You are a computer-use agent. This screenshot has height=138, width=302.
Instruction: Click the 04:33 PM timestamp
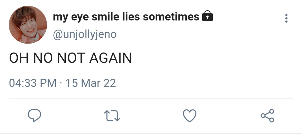point(33,83)
